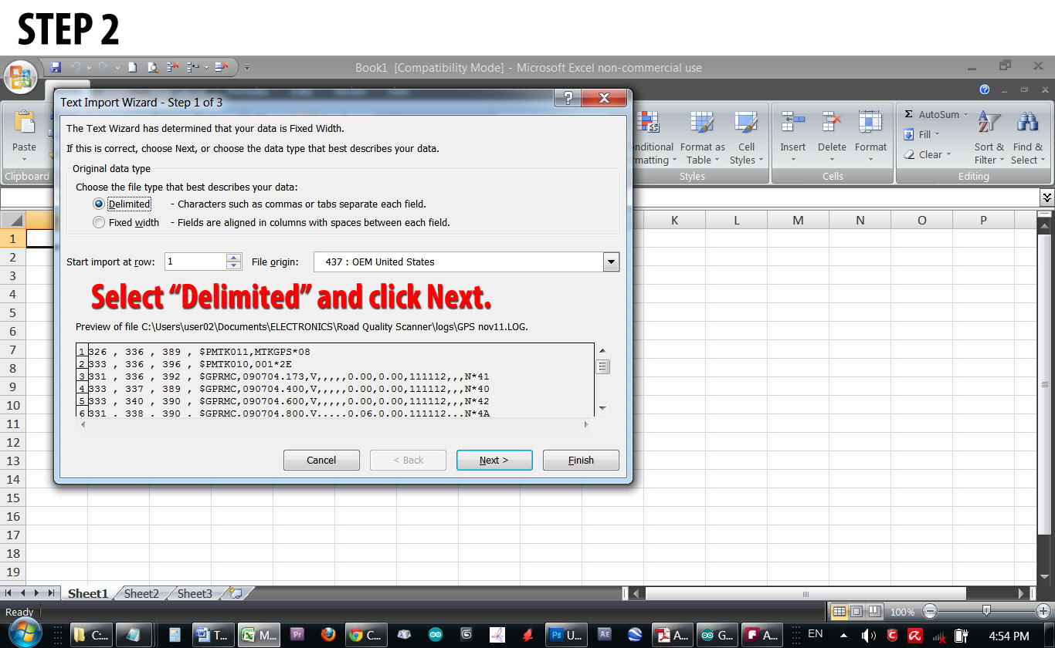Select the Fixed width radio button
Screen dimensions: 1055x648
[x=98, y=222]
